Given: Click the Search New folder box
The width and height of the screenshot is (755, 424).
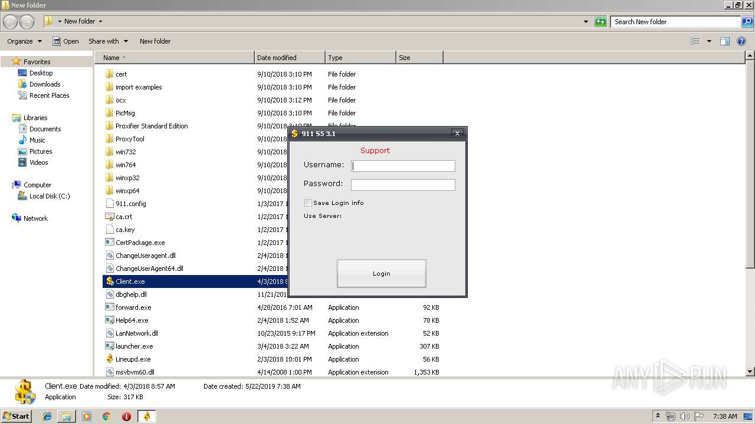Looking at the screenshot, I should (675, 22).
